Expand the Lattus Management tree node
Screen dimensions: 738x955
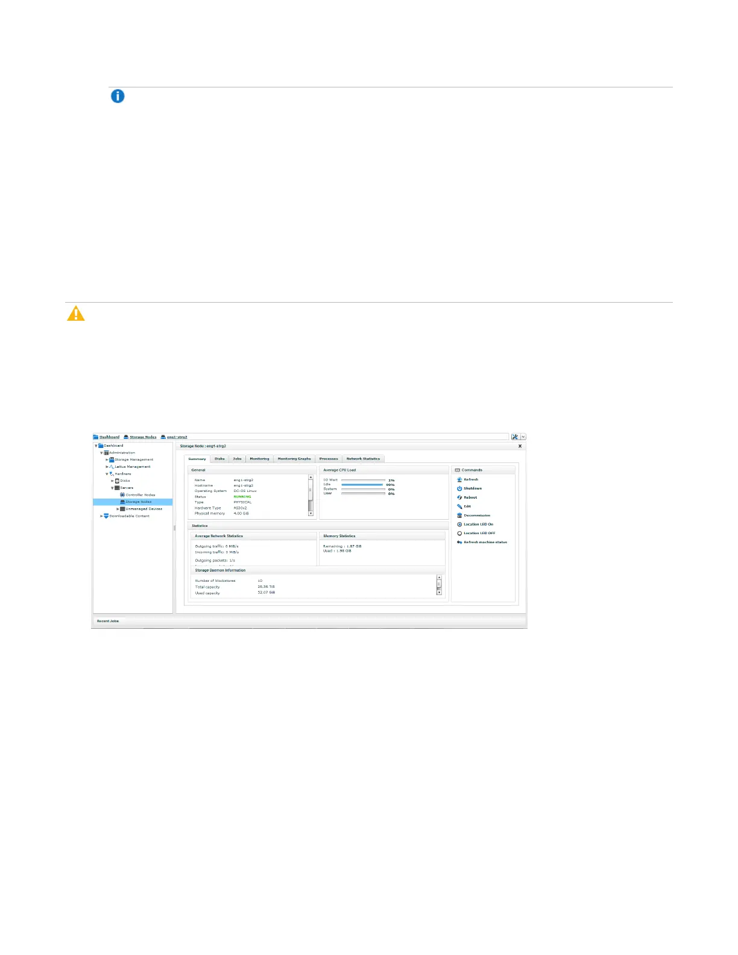(107, 467)
